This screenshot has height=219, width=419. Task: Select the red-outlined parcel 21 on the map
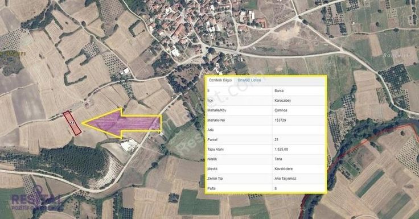tap(72, 123)
